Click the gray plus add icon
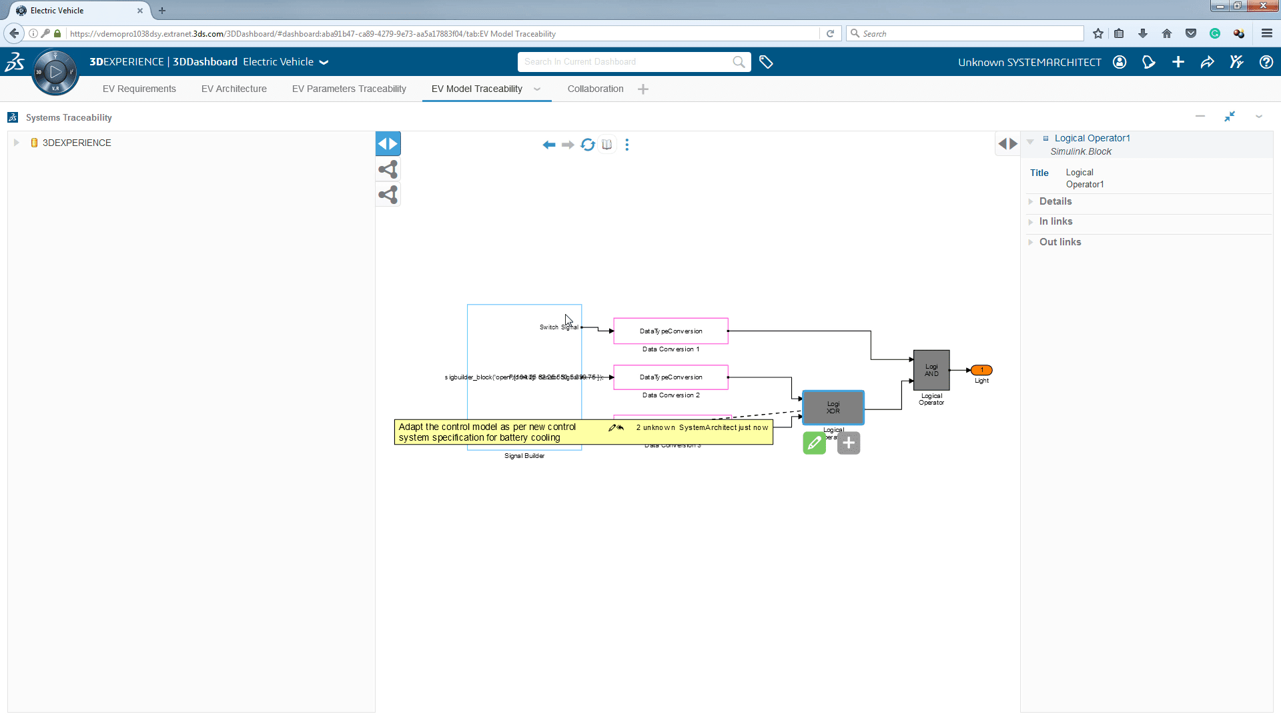1281x720 pixels. (848, 443)
